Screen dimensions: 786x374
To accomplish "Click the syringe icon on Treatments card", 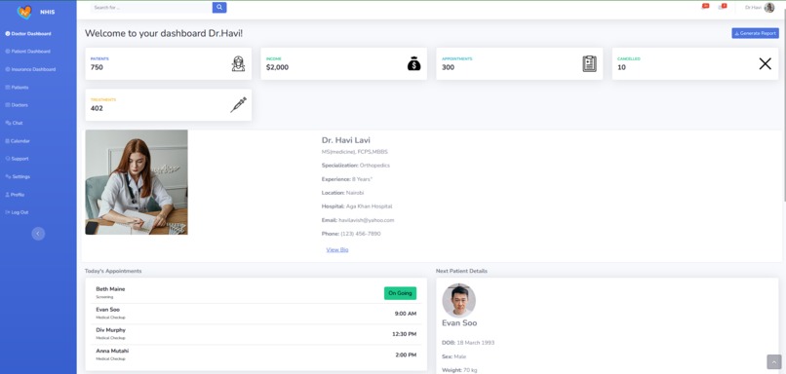I will click(x=238, y=104).
